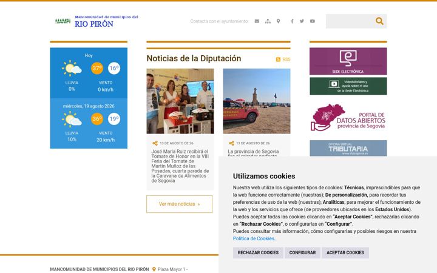This screenshot has height=273, width=437.
Task: Open the Facebook icon in header
Action: click(x=292, y=21)
